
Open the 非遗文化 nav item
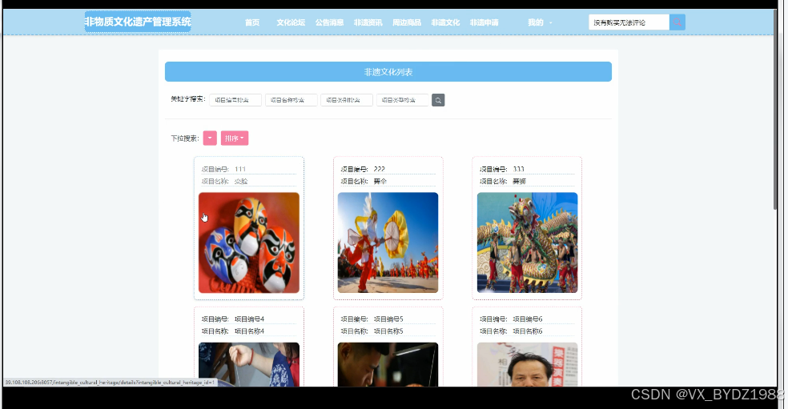click(446, 22)
